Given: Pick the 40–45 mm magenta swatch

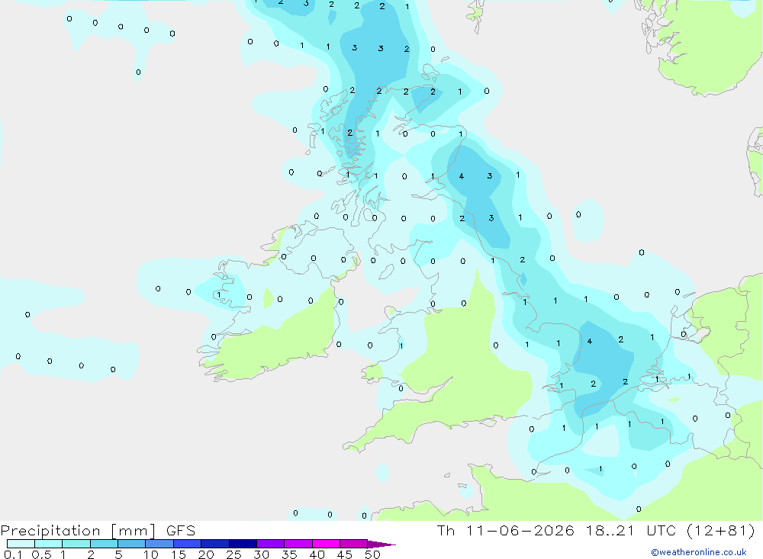Looking at the screenshot, I should (x=326, y=544).
